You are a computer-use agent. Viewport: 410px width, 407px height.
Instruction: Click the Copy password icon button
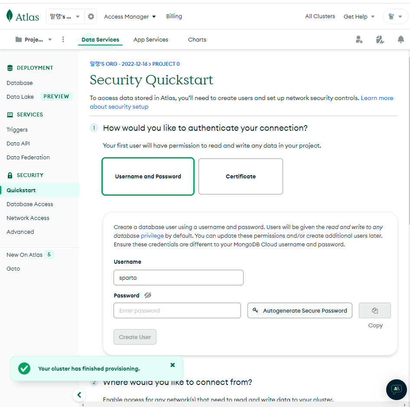coord(375,310)
